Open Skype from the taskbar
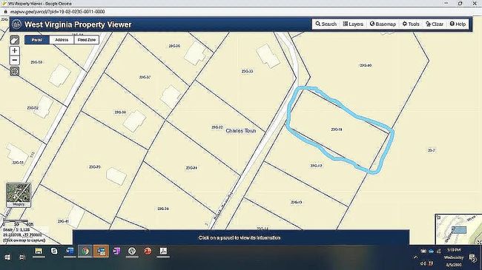Screen dimensions: 482x270 click(54, 252)
